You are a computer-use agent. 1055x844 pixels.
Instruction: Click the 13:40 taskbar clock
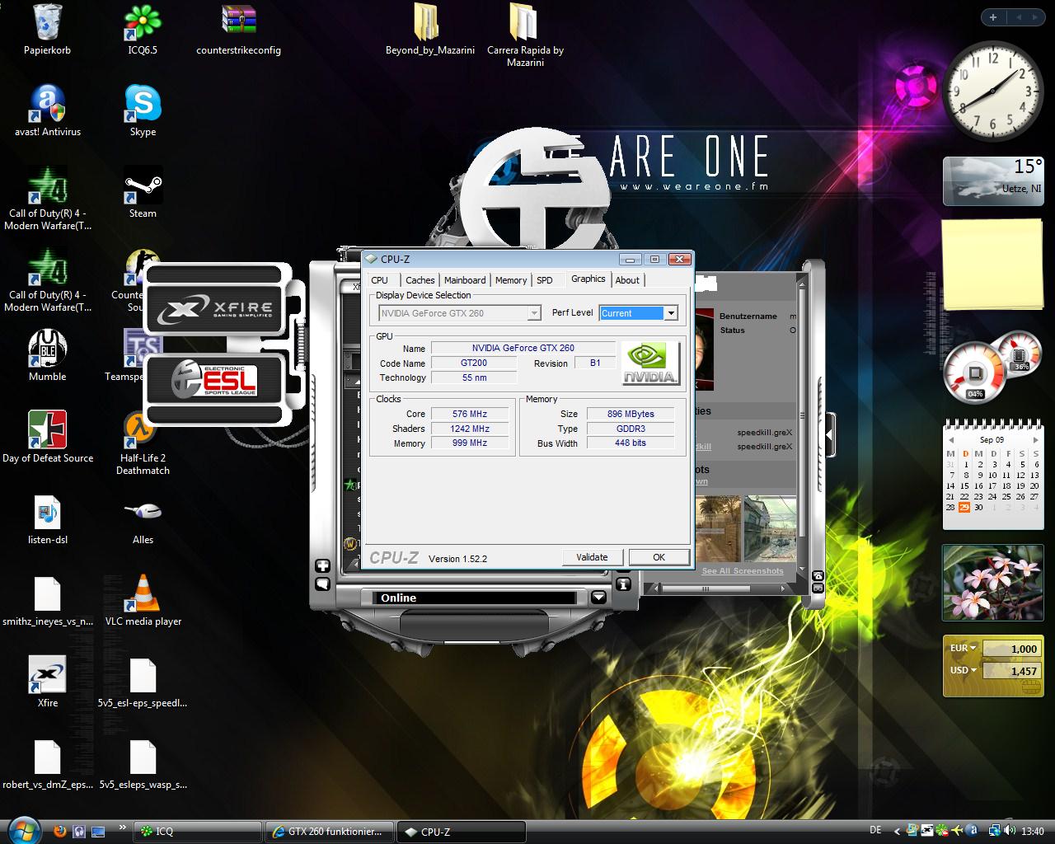pyautogui.click(x=1033, y=831)
